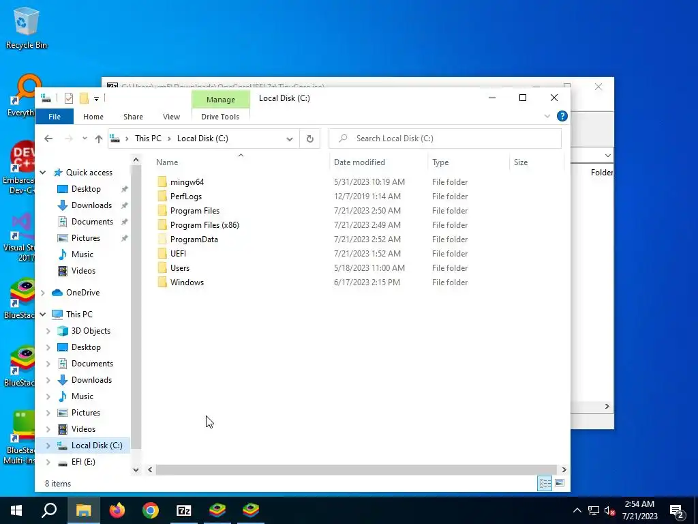The height and width of the screenshot is (524, 698).
Task: Expand the OneDrive tree node
Action: point(43,293)
